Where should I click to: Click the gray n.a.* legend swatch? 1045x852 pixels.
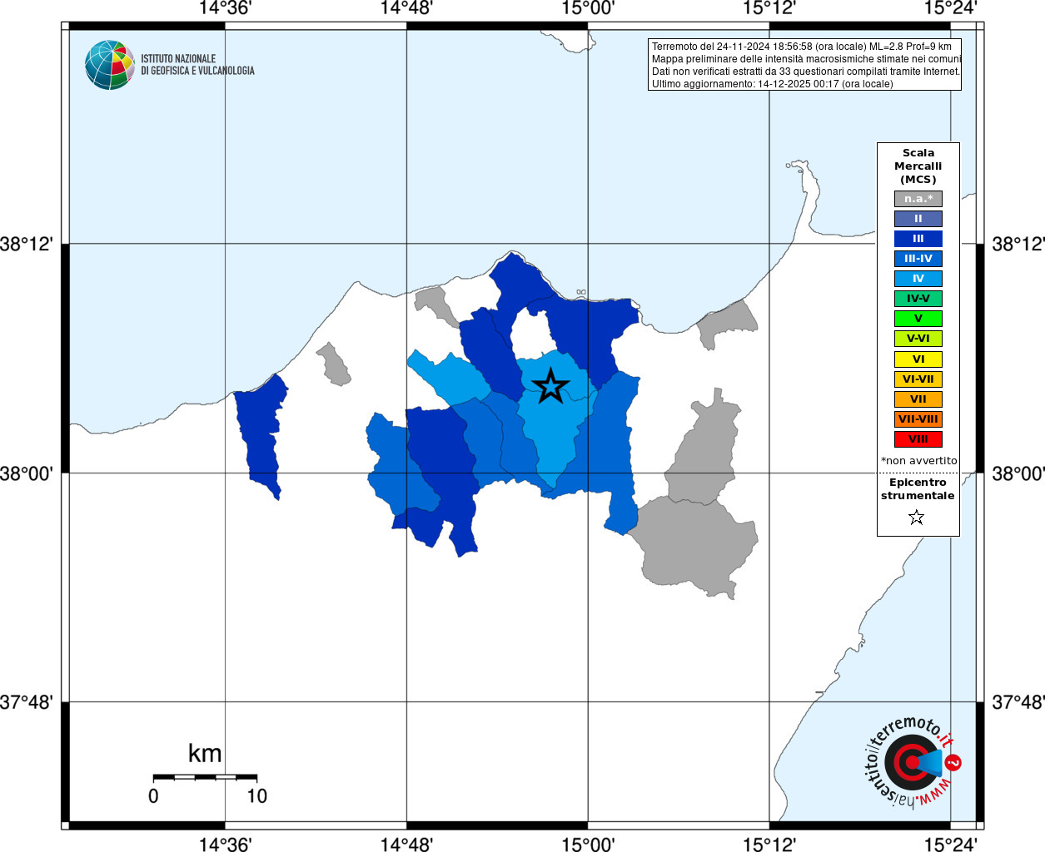918,199
